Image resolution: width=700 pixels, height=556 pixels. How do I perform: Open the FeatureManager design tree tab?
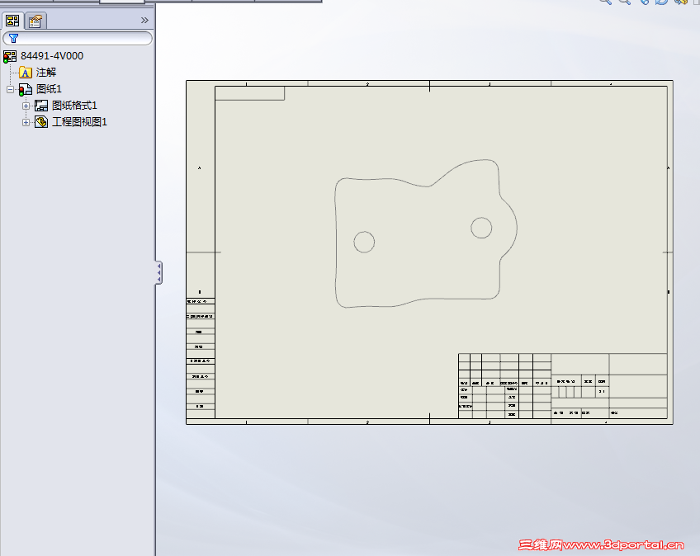point(12,21)
